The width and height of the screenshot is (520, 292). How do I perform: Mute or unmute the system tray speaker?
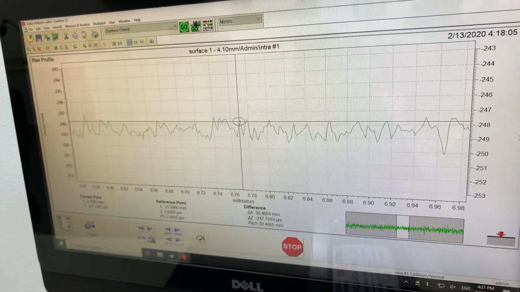pos(453,286)
